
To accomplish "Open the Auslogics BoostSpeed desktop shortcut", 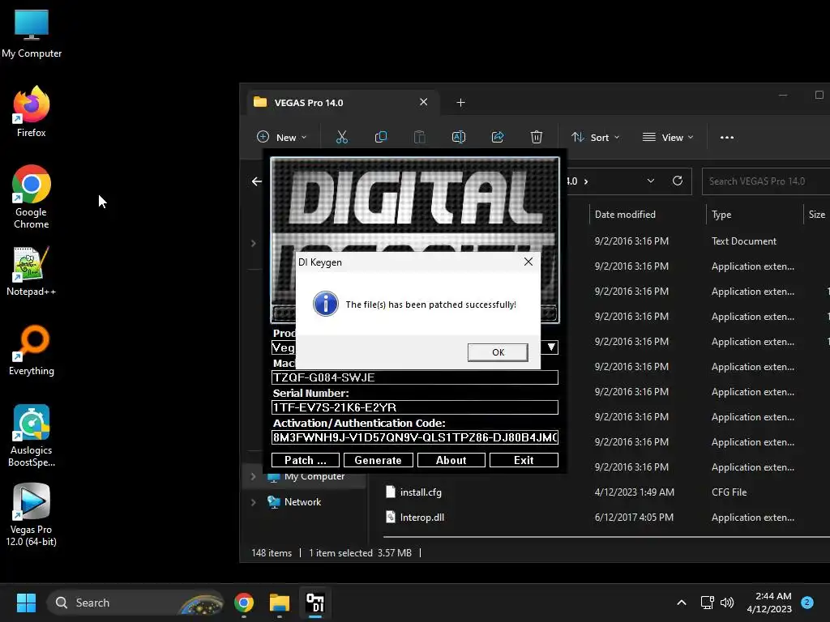I will 32,436.
